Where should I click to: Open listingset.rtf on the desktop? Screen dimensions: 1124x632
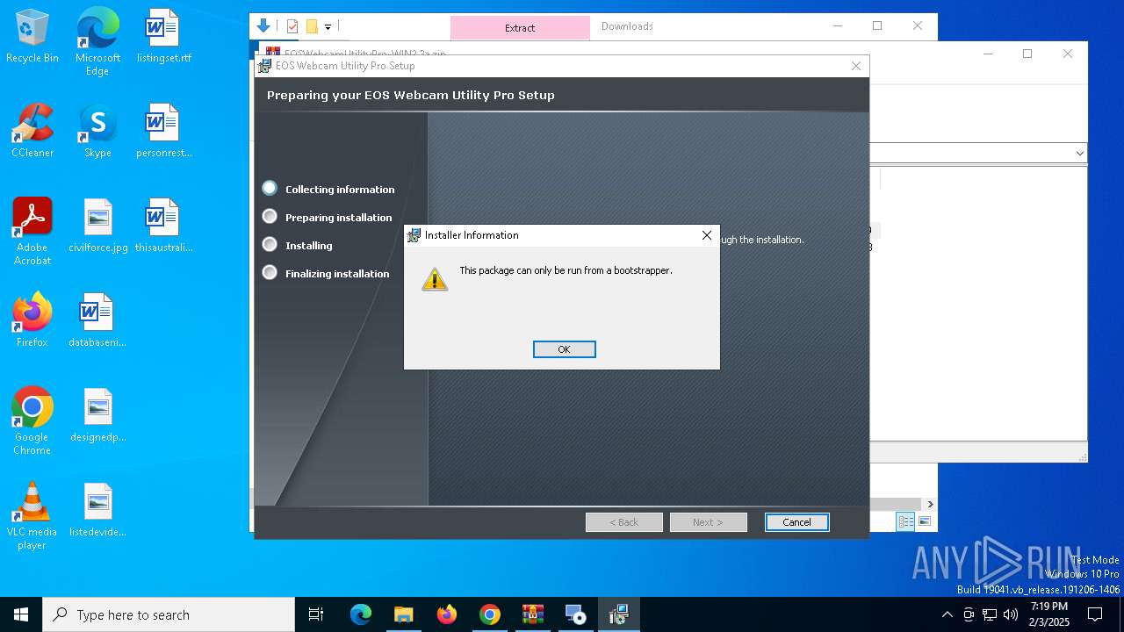pyautogui.click(x=163, y=37)
